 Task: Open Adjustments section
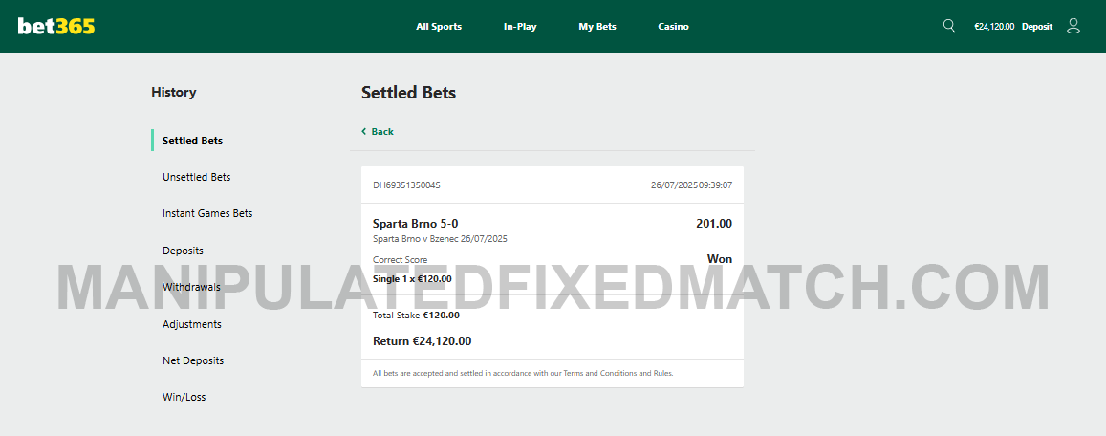(x=191, y=324)
